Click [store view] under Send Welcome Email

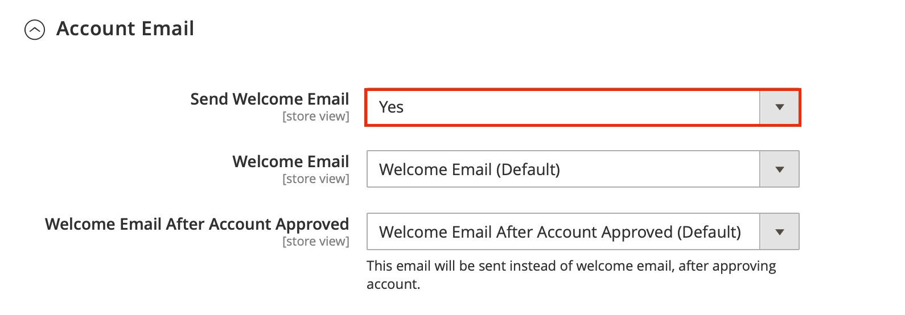point(316,117)
